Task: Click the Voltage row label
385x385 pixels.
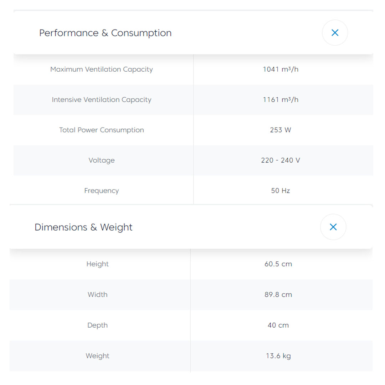Action: coord(102,160)
